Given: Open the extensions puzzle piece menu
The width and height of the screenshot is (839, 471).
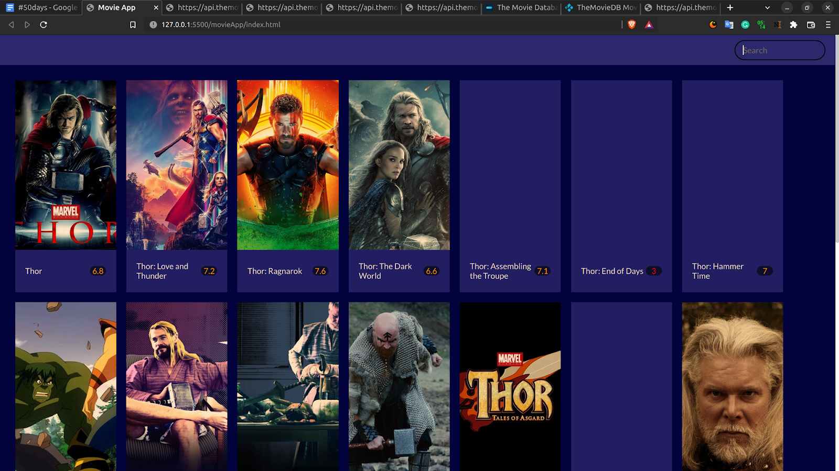Looking at the screenshot, I should 793,25.
